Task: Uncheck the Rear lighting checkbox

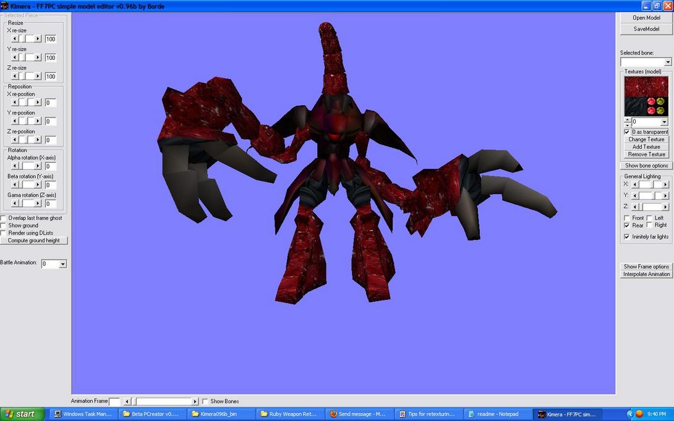Action: click(x=627, y=226)
